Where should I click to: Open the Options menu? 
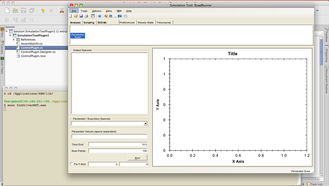click(97, 11)
